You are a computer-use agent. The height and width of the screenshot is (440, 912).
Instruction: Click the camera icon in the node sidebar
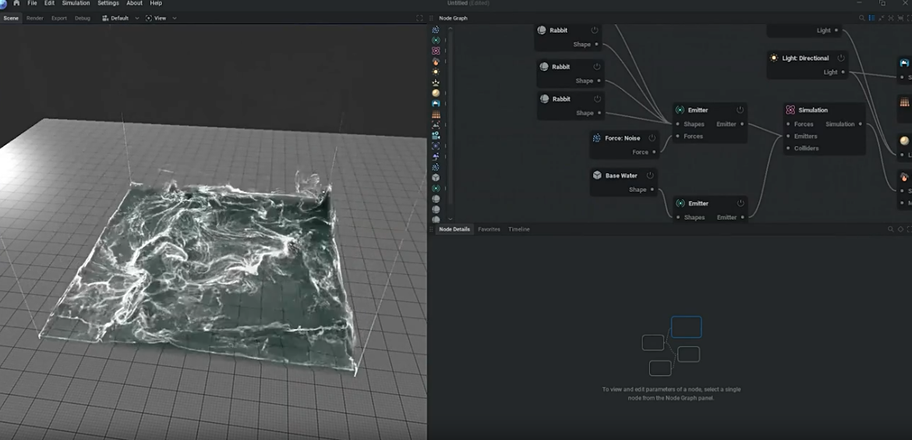coord(436,135)
